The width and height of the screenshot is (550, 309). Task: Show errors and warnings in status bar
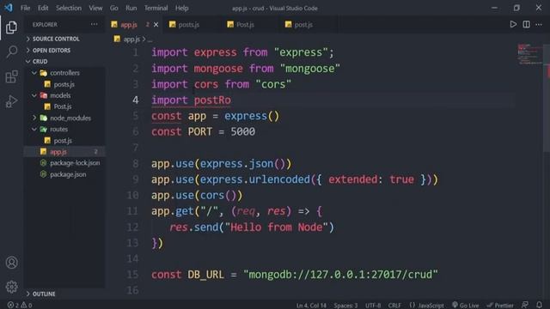click(x=20, y=306)
